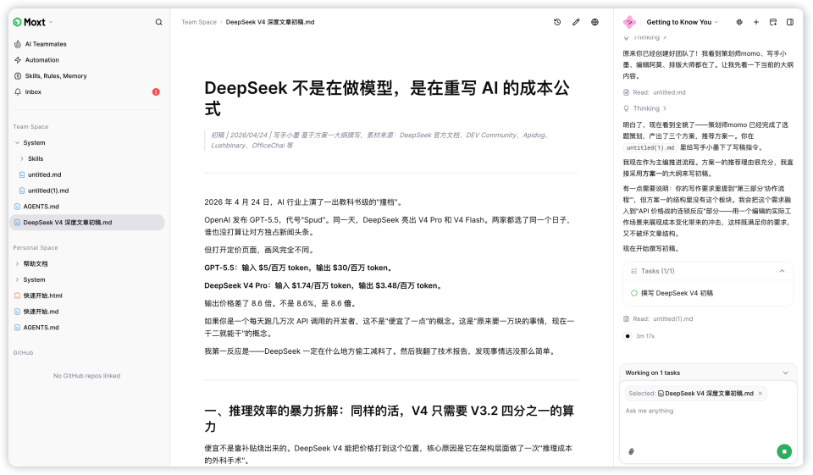The height and width of the screenshot is (475, 813).
Task: Open document version history icon
Action: (x=557, y=22)
